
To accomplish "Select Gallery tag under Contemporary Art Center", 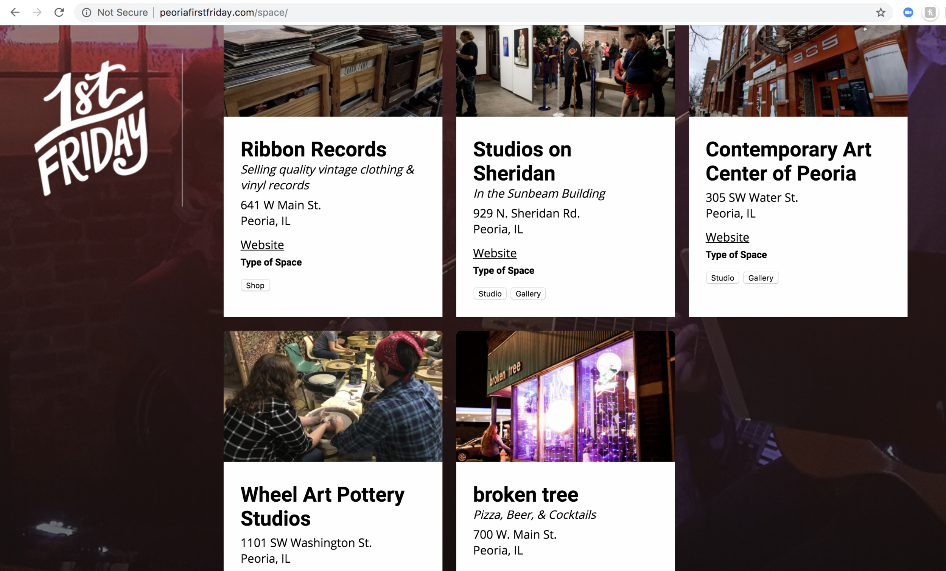I will [760, 278].
